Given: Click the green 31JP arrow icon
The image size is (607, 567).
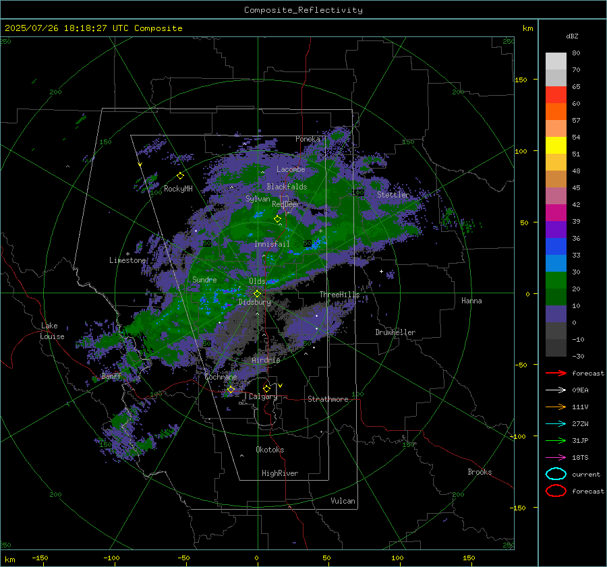Looking at the screenshot, I should coord(556,440).
